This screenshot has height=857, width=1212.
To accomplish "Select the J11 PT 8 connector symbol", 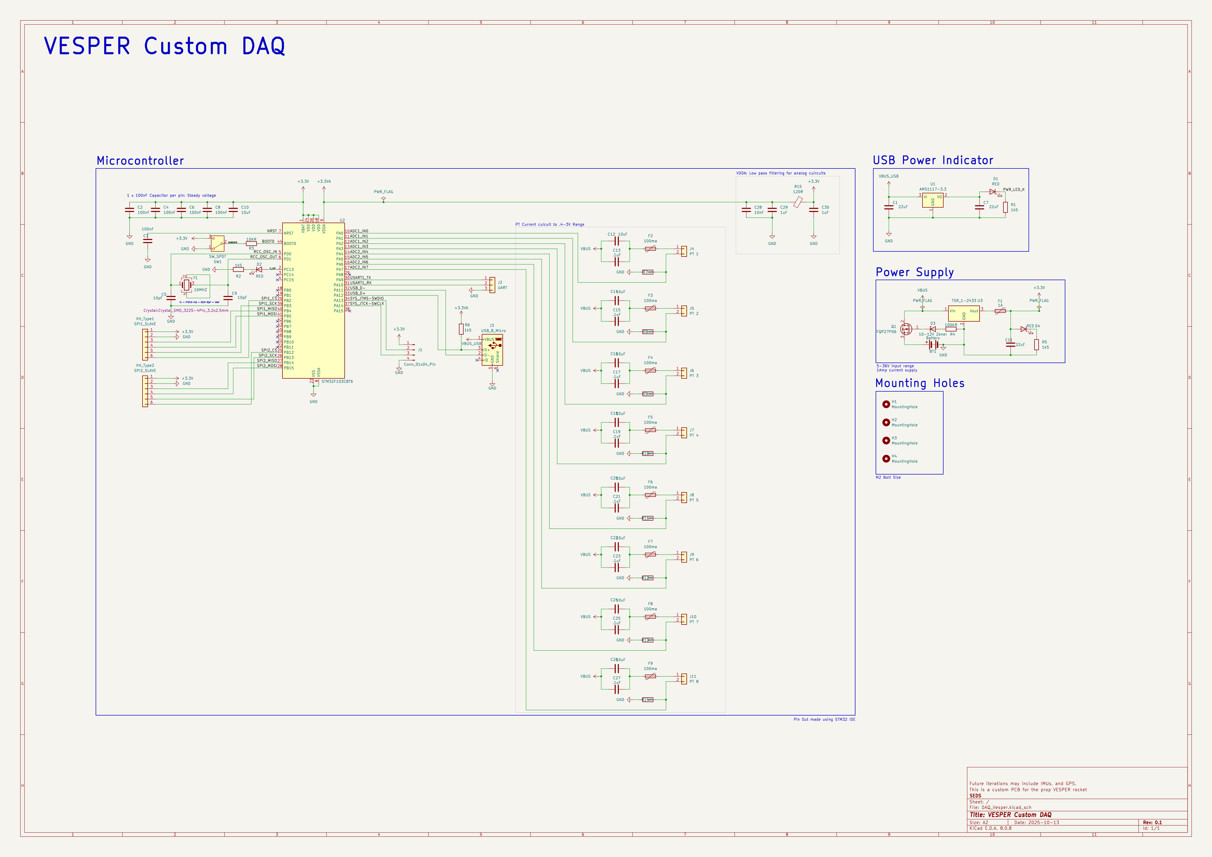I will pyautogui.click(x=684, y=679).
